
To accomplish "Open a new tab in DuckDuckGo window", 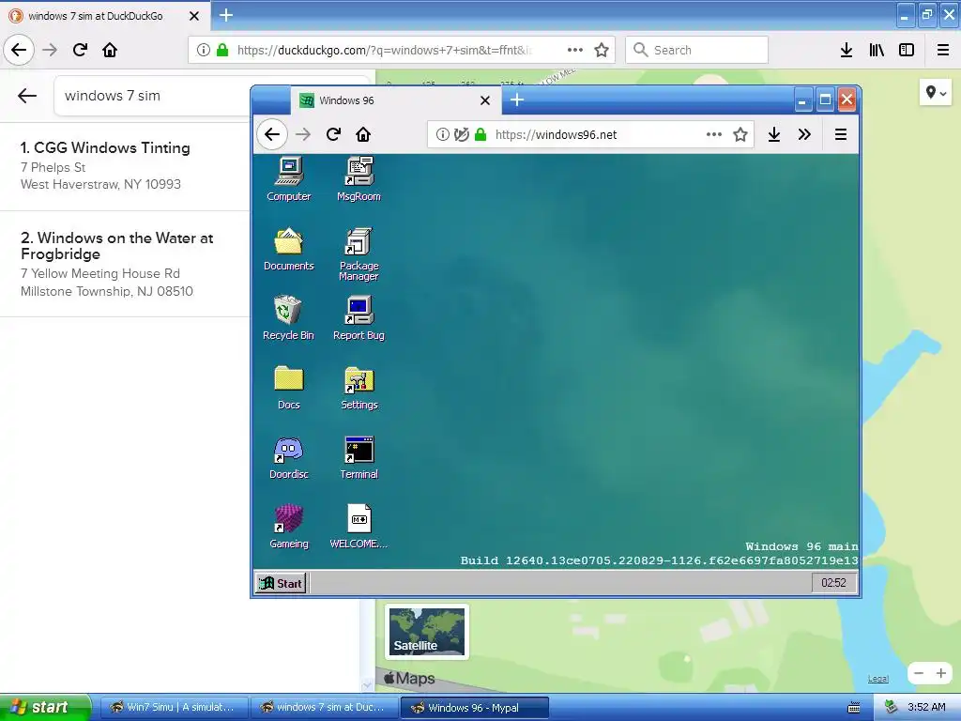I will pyautogui.click(x=226, y=15).
